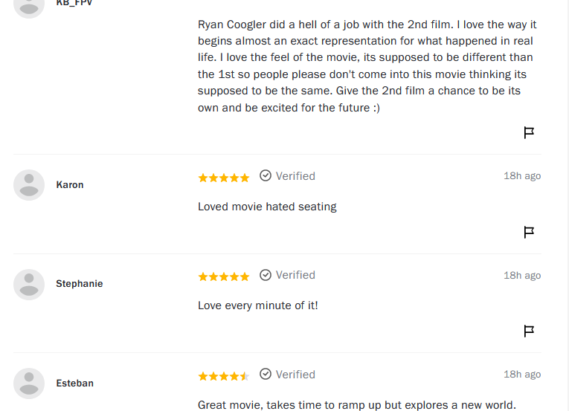Flag Karon's review as inappropriate
This screenshot has height=411, width=569.
pos(529,232)
